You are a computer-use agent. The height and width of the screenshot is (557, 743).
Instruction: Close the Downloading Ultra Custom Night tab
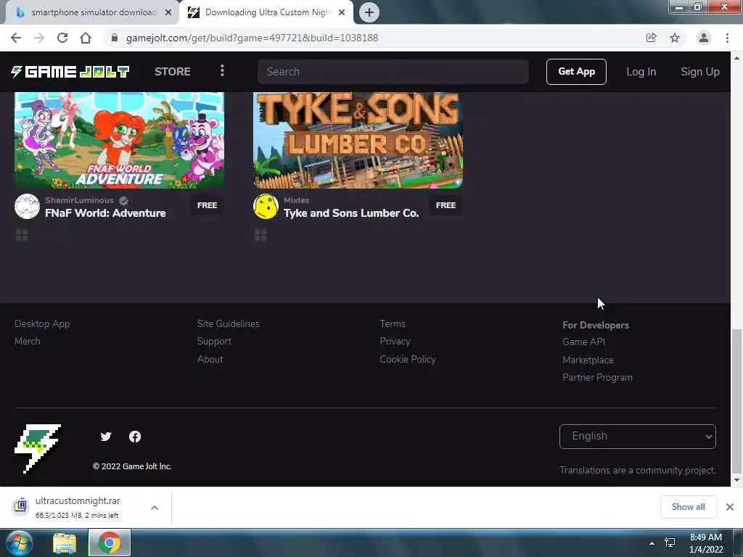342,12
